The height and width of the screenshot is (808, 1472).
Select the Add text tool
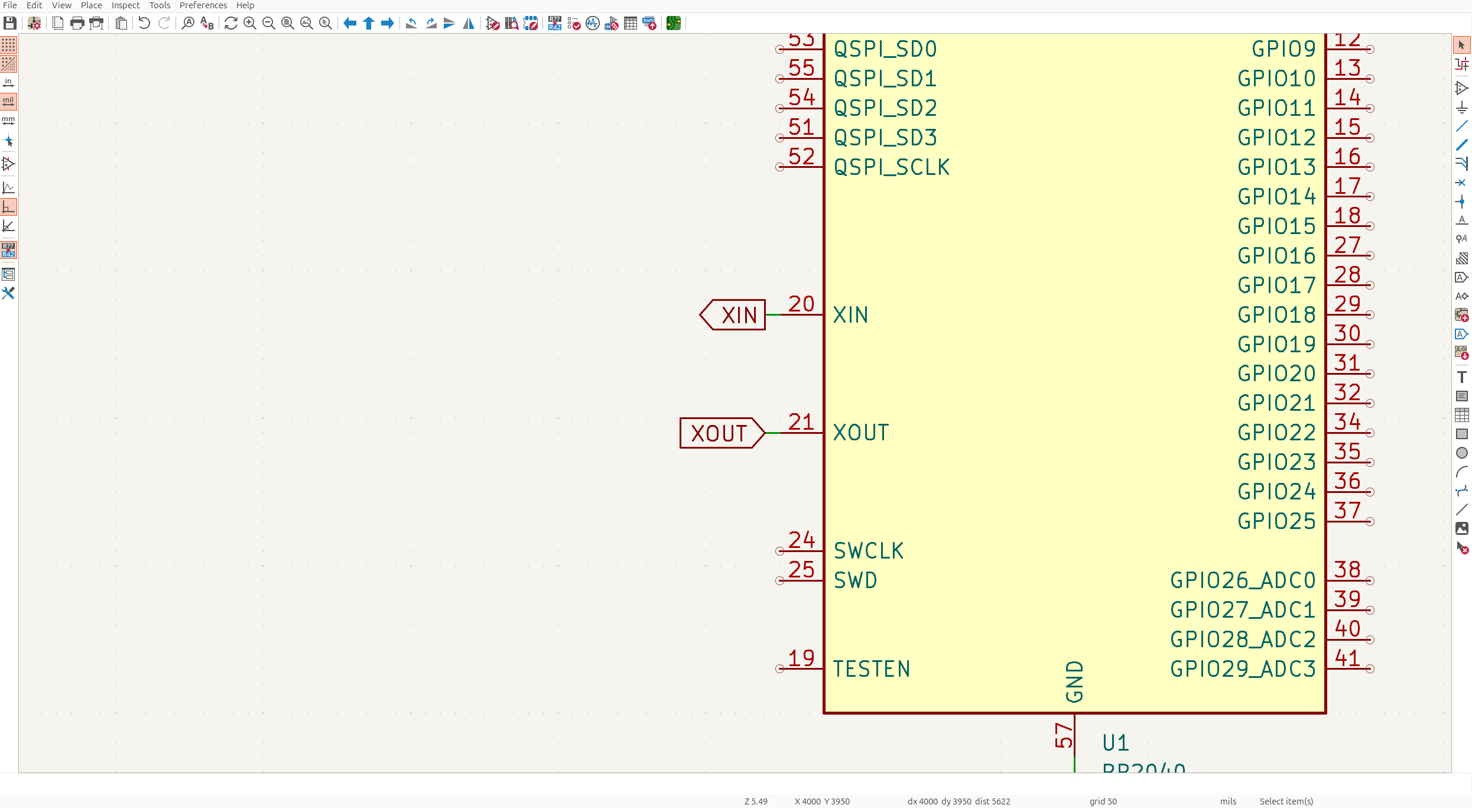1461,377
